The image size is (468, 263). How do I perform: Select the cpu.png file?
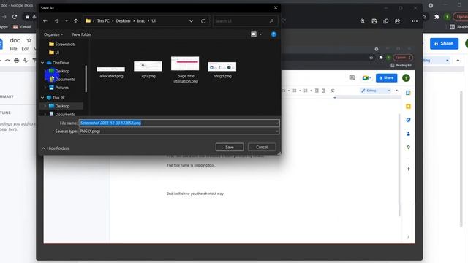[x=148, y=69]
